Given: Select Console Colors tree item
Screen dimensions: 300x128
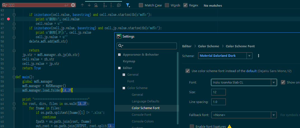Looking at the screenshot, I should (142, 121).
